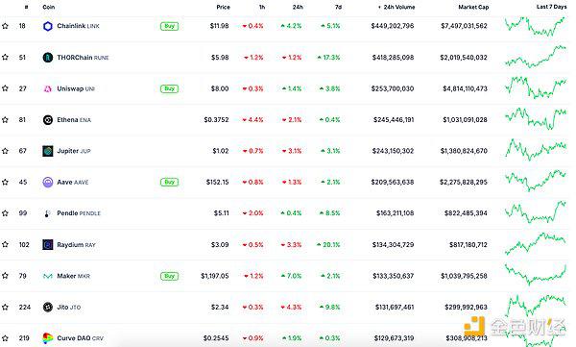Sort by the 7d change column header

[x=338, y=7]
